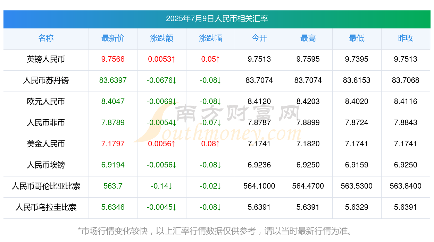Select the 英镑人民币 row name
The height and width of the screenshot is (242, 434).
(x=46, y=59)
